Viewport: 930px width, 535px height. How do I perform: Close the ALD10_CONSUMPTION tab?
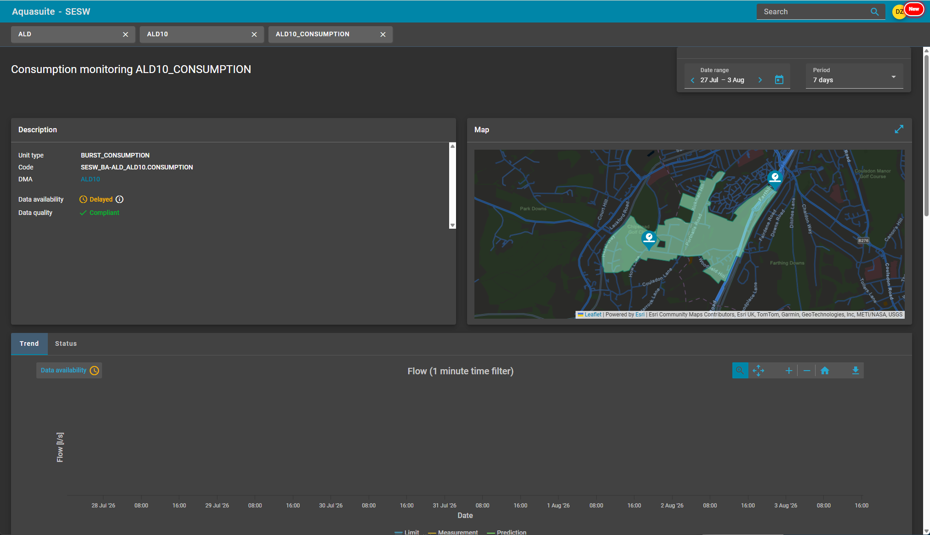click(383, 34)
